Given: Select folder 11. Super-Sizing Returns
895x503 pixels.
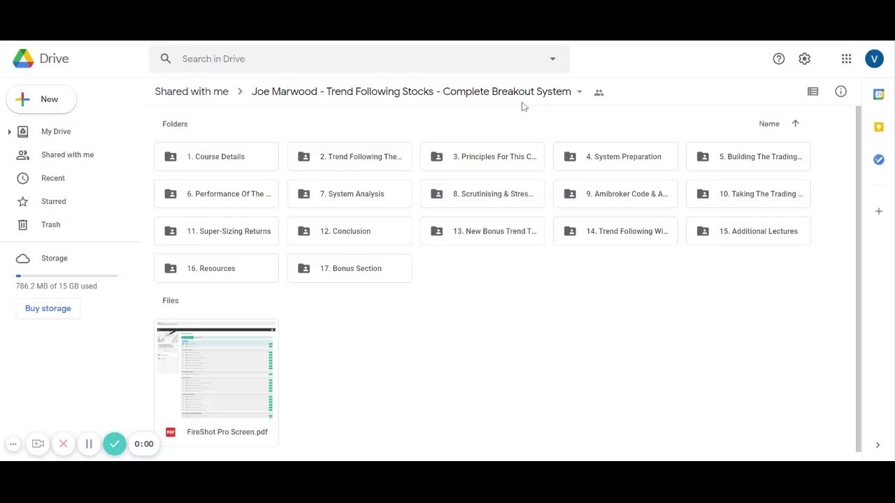Looking at the screenshot, I should [x=216, y=231].
